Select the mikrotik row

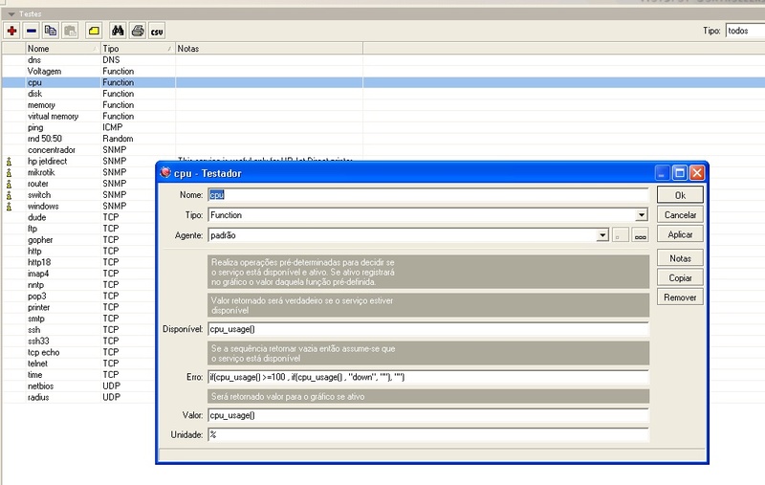(78, 173)
